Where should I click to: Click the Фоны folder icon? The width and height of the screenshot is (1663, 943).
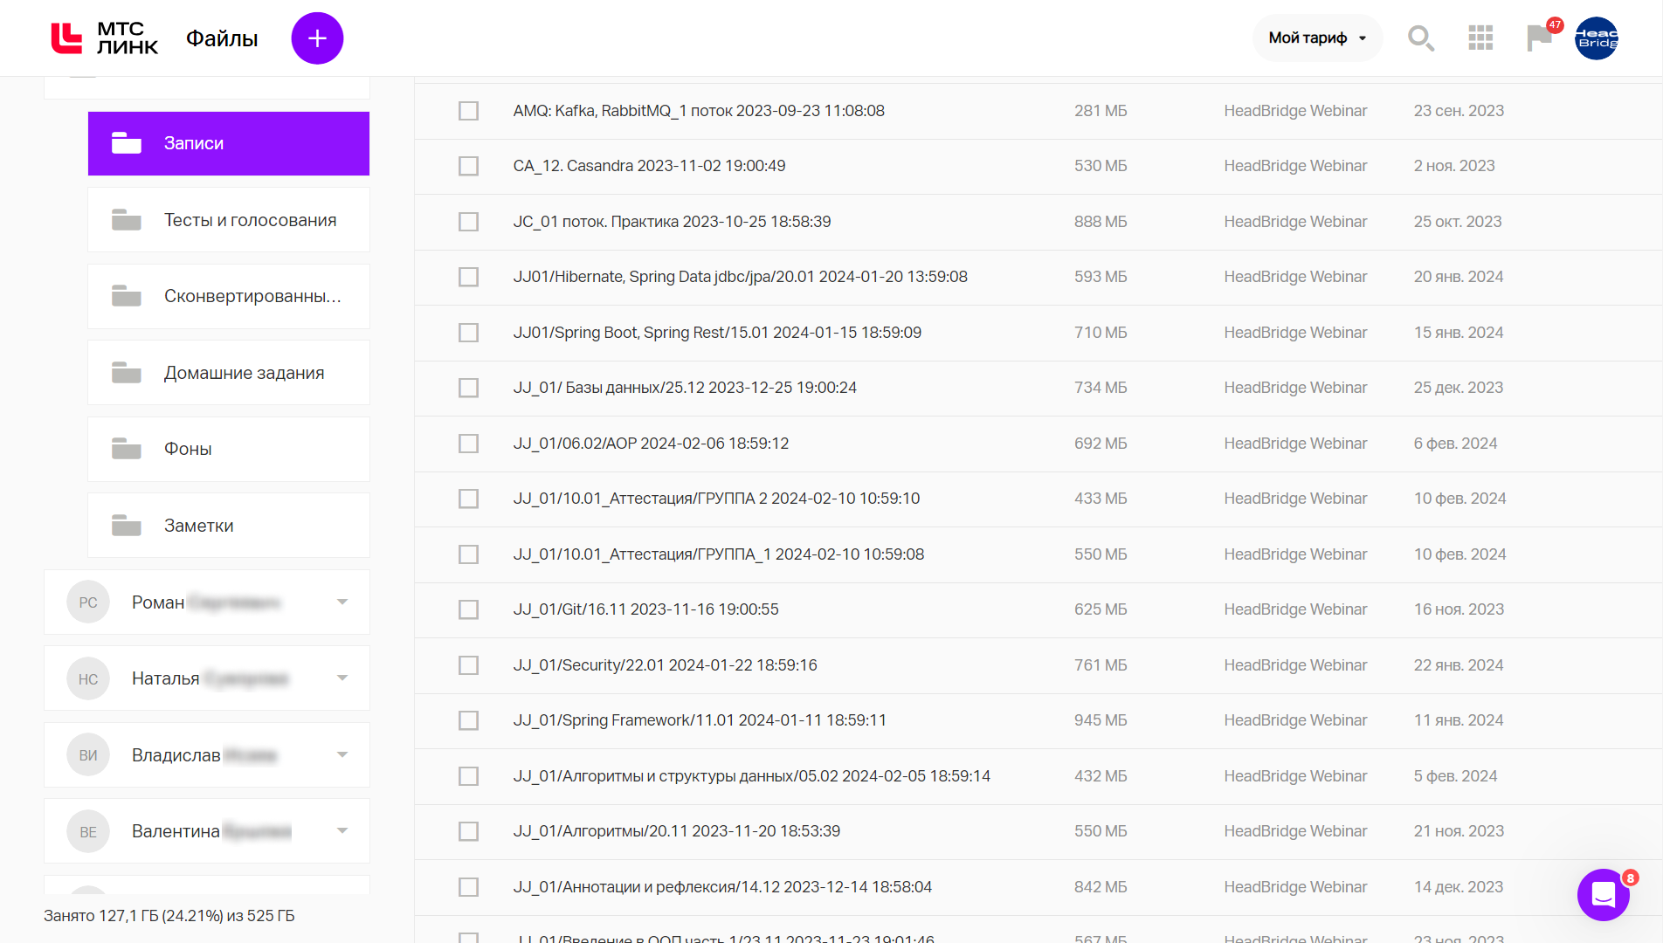pos(127,449)
